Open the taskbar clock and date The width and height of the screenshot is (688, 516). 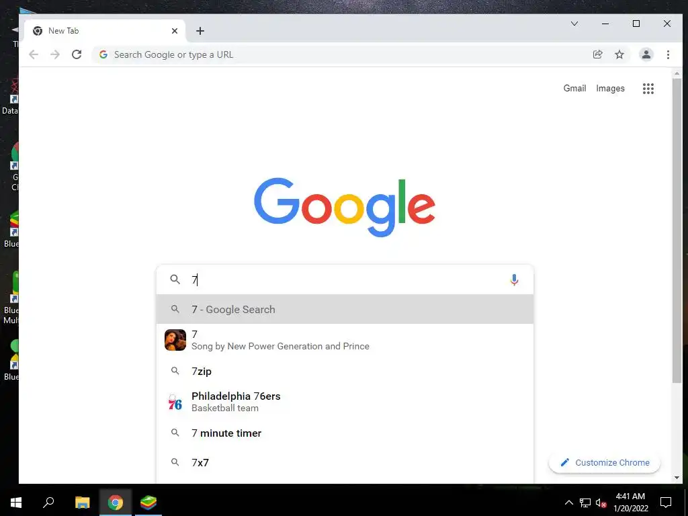tap(630, 503)
